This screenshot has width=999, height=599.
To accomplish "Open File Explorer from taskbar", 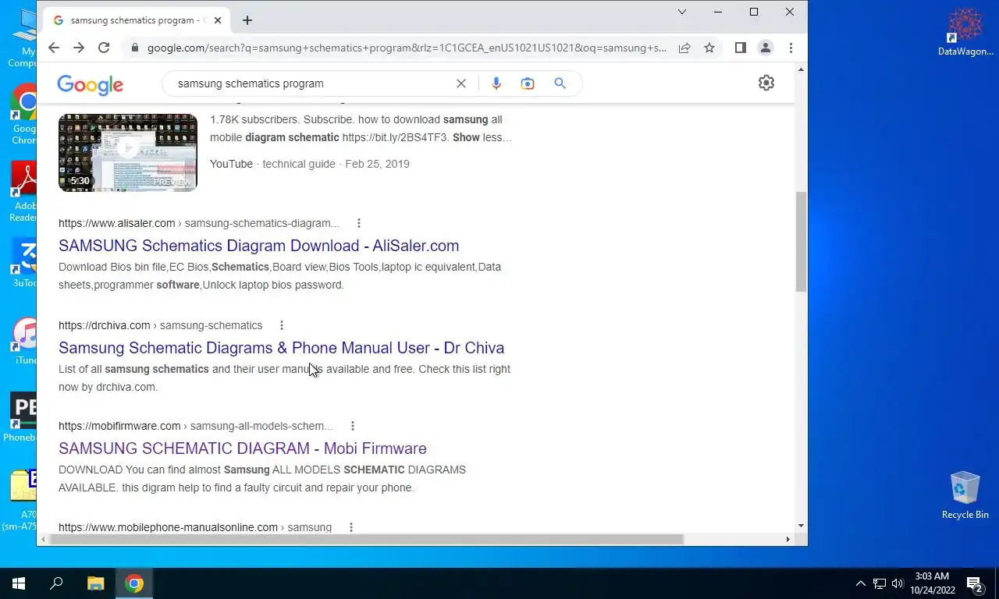I will (x=95, y=583).
